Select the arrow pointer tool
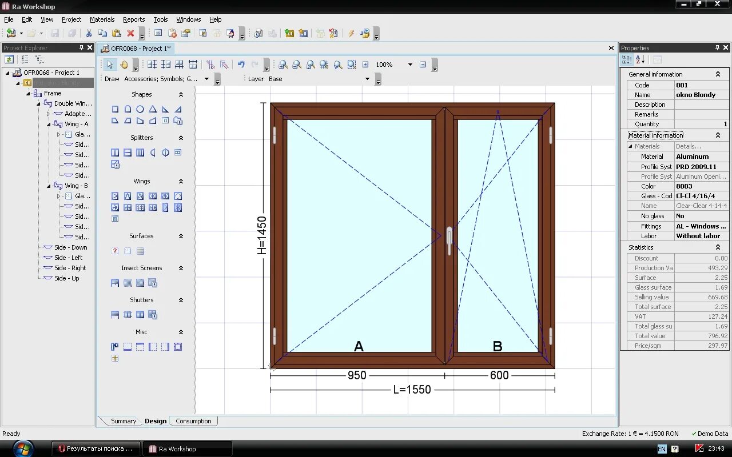 click(x=110, y=65)
